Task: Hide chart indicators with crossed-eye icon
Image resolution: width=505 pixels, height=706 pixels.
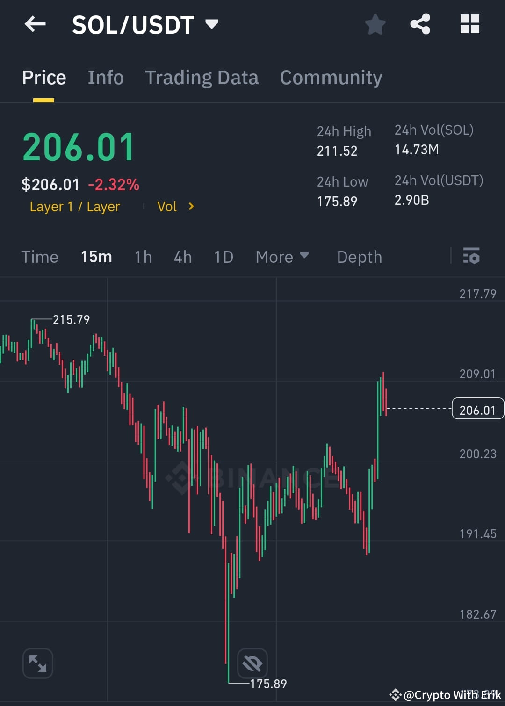Action: [252, 663]
